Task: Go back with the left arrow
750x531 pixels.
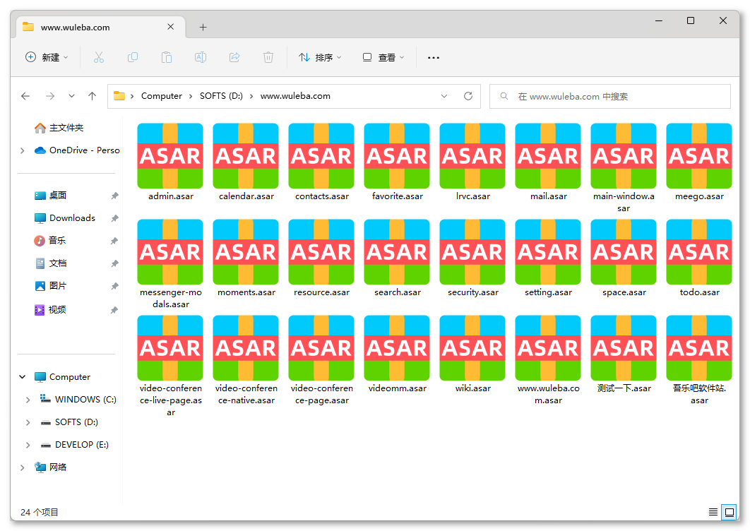Action: tap(25, 96)
